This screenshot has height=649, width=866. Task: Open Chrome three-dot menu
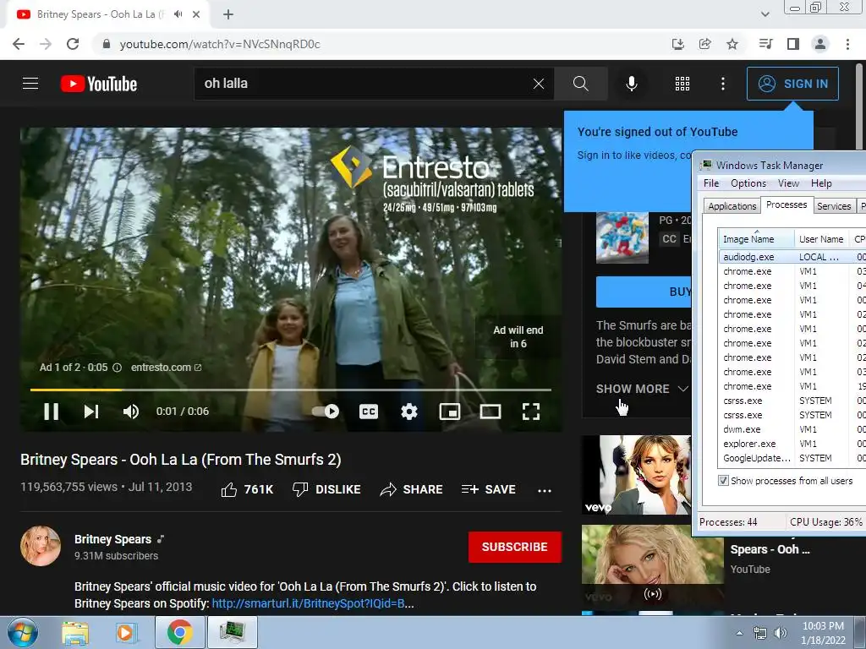[847, 44]
